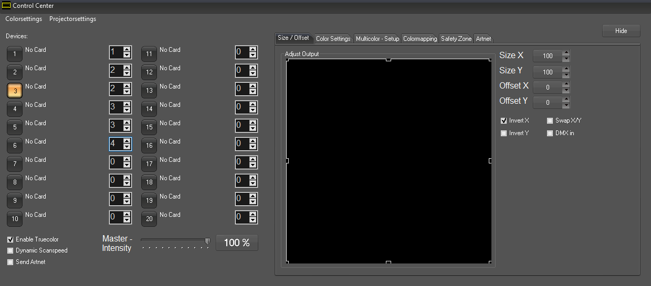Increase Size X value with up arrow

click(x=565, y=53)
